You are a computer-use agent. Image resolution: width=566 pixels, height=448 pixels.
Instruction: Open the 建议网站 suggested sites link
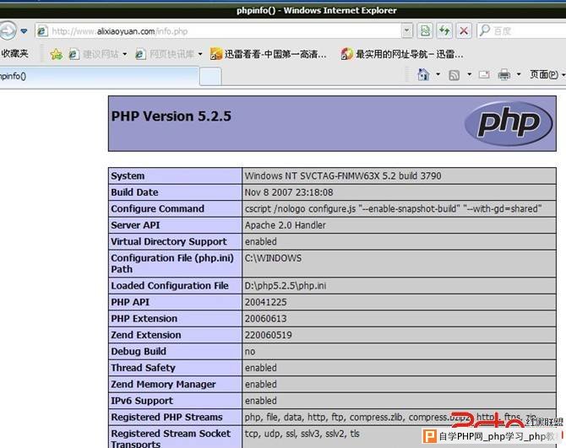94,55
